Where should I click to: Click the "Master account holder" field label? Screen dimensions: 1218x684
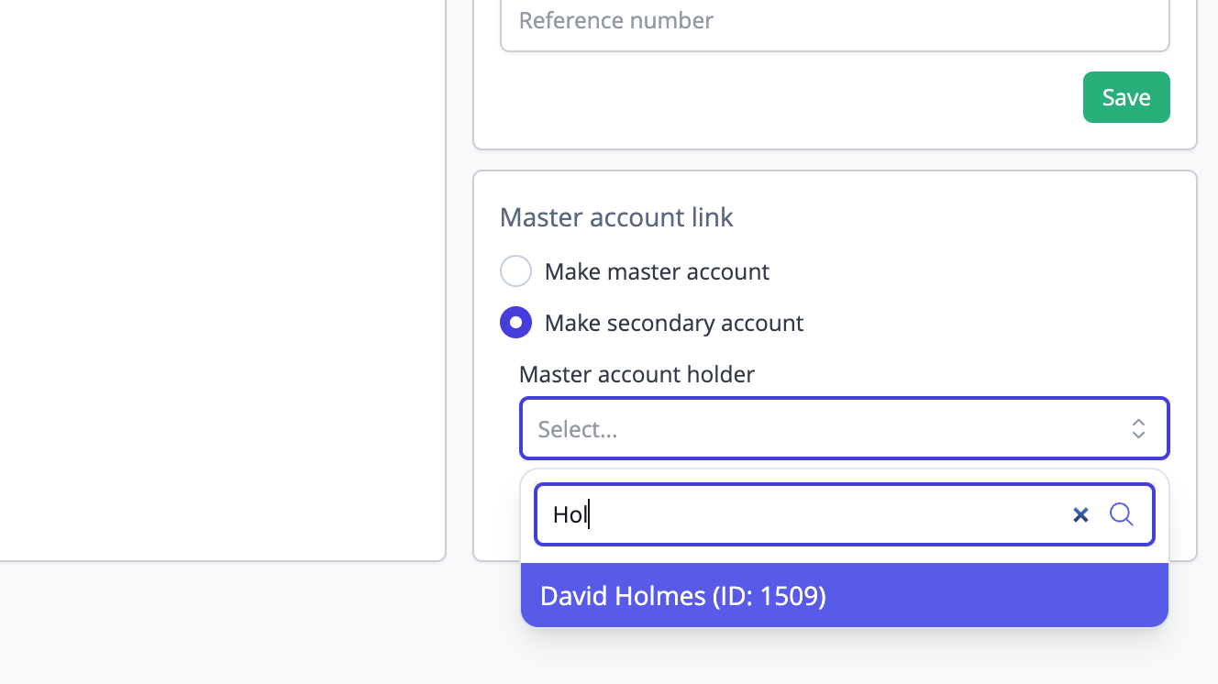click(637, 374)
